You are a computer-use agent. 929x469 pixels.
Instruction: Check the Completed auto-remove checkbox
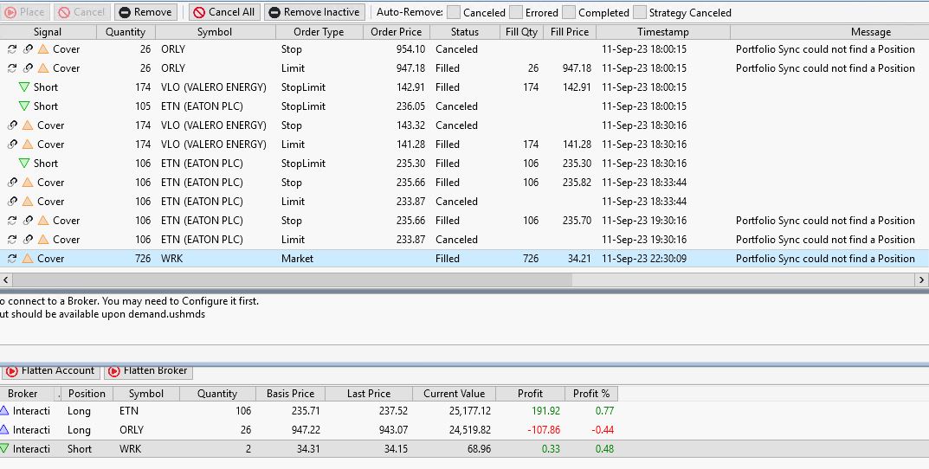pos(569,12)
